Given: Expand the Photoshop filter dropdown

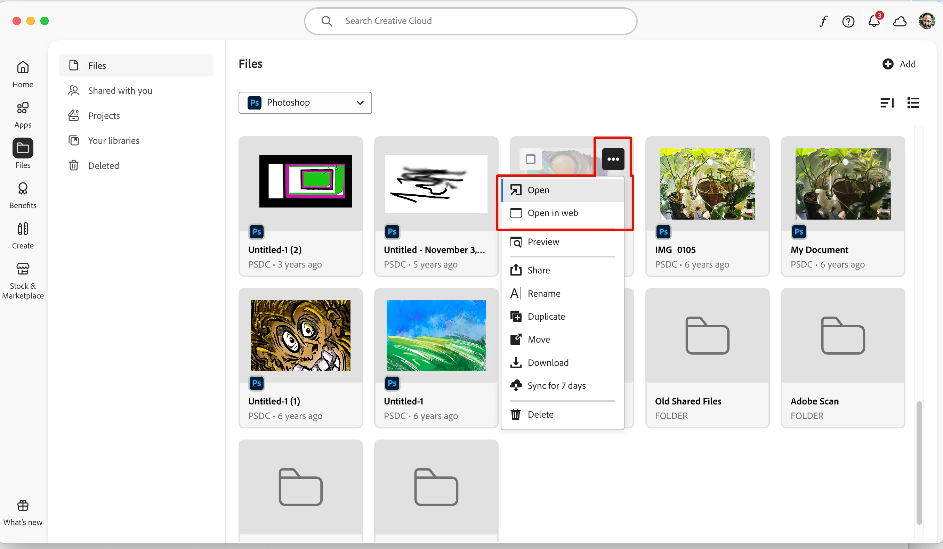Looking at the screenshot, I should [305, 103].
